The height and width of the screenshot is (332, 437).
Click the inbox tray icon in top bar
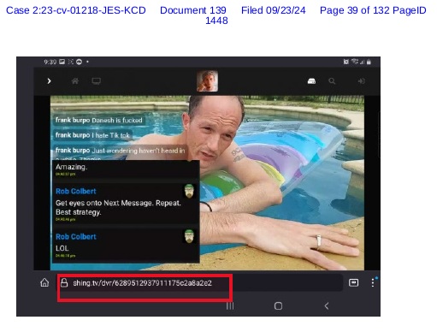[311, 81]
